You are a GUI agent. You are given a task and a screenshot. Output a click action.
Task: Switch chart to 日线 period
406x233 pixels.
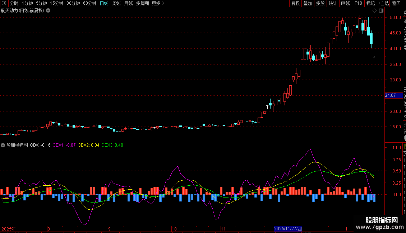[104, 3]
